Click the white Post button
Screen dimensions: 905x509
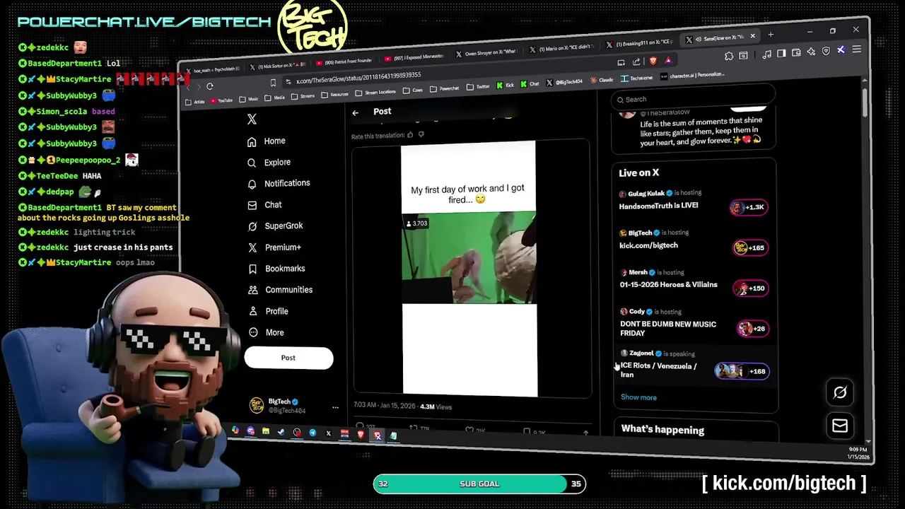point(288,358)
